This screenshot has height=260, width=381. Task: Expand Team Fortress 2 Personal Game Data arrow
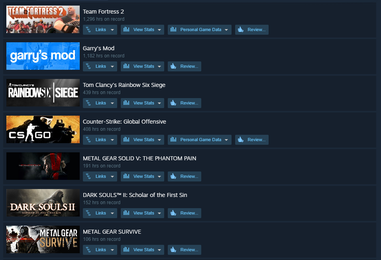[226, 30]
